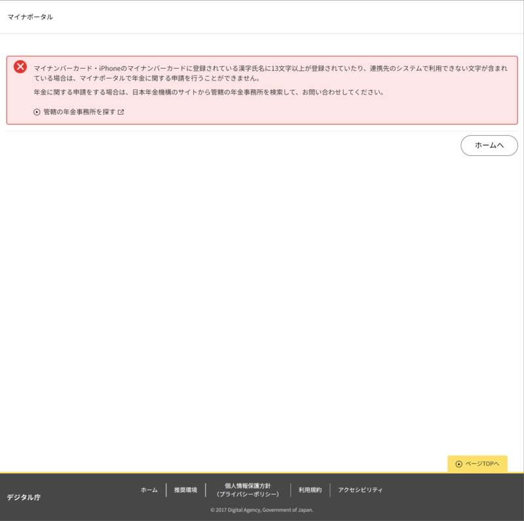This screenshot has width=524, height=521.
Task: Click the circled up-arrow icon in ページTOPへ
Action: coord(458,464)
